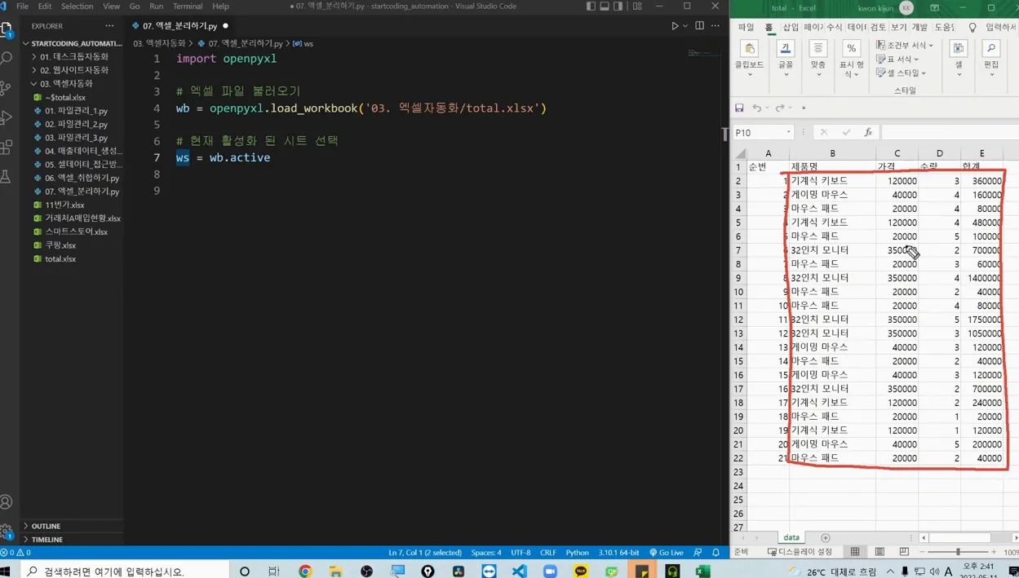Viewport: 1019px width, 578px height.
Task: Open the 글꼴 font group in Excel ribbon
Action: 785,59
